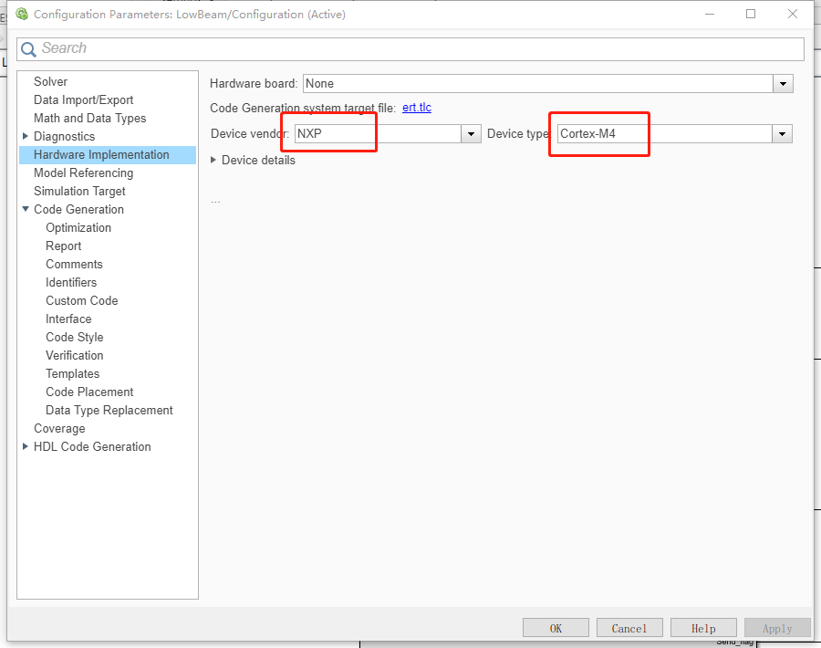This screenshot has width=821, height=648.
Task: Expand the Diagnostics tree node
Action: (x=26, y=136)
